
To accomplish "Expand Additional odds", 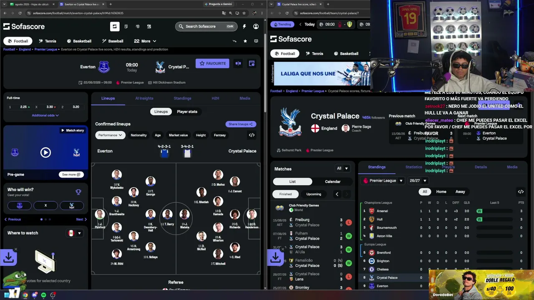I will click(45, 115).
